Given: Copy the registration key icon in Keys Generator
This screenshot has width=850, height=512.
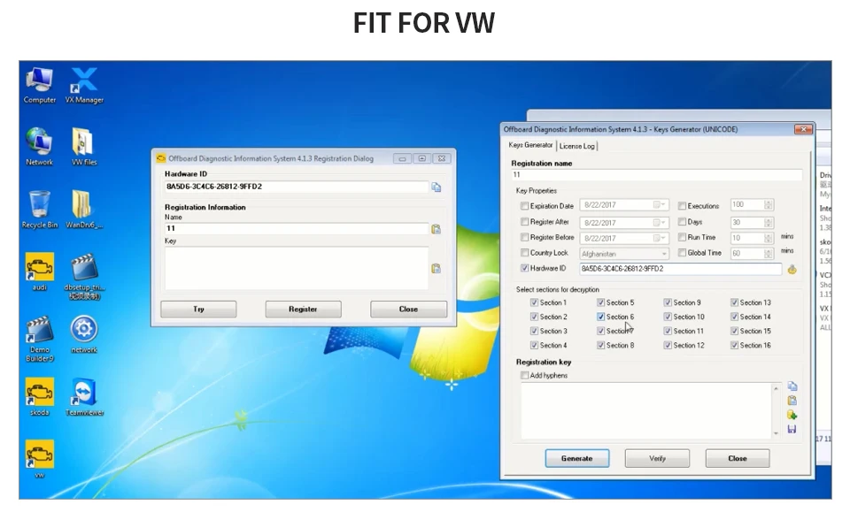Looking at the screenshot, I should point(792,386).
